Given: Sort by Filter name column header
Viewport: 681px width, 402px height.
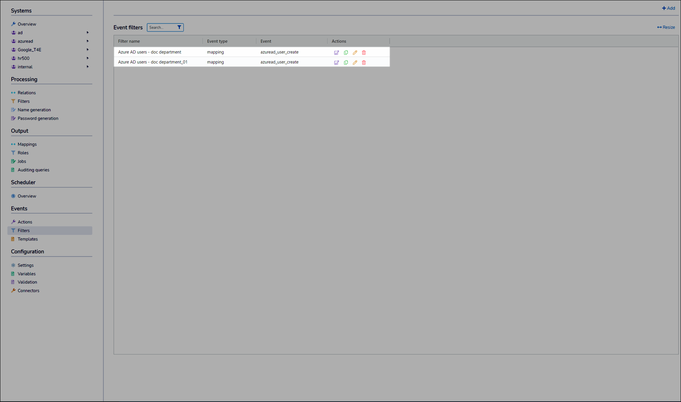Looking at the screenshot, I should [x=129, y=41].
